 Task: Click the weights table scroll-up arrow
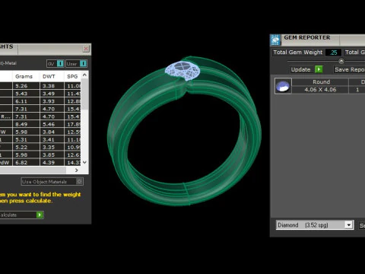click(84, 75)
